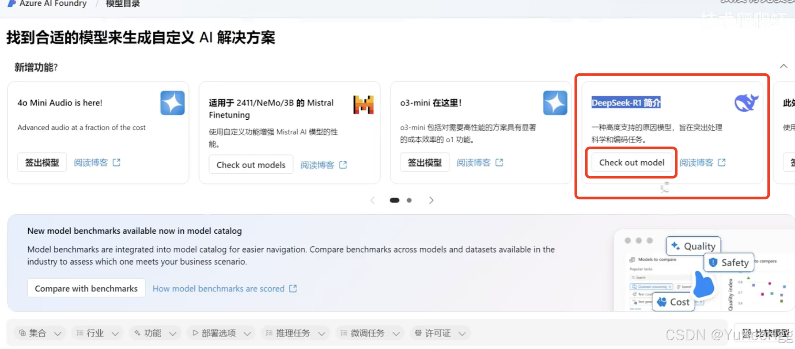The width and height of the screenshot is (795, 349).
Task: Click Check out models on Mistral card
Action: [x=251, y=165]
